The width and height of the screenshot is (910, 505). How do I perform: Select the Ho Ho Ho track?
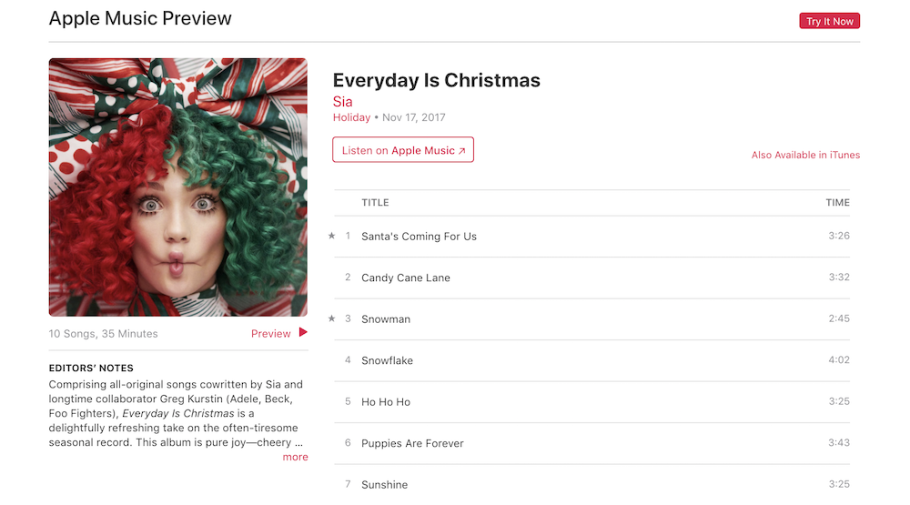point(592,401)
